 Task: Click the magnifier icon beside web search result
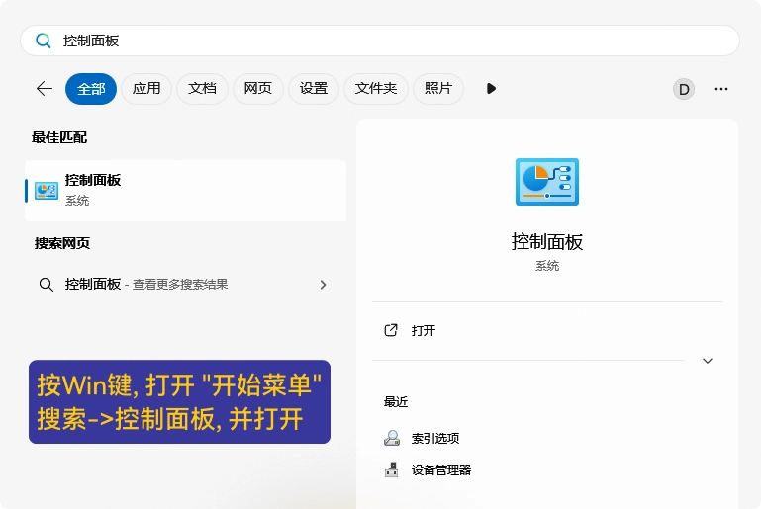pos(47,285)
